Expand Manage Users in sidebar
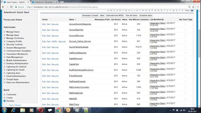The width and height of the screenshot is (201, 113). [4, 32]
